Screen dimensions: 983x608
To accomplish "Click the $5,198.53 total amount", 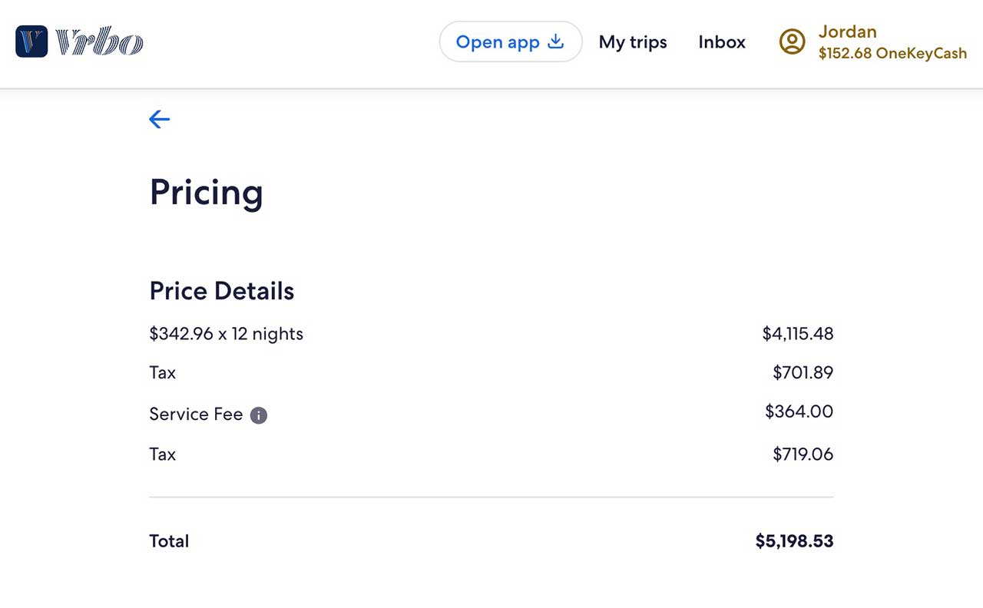I will (794, 541).
